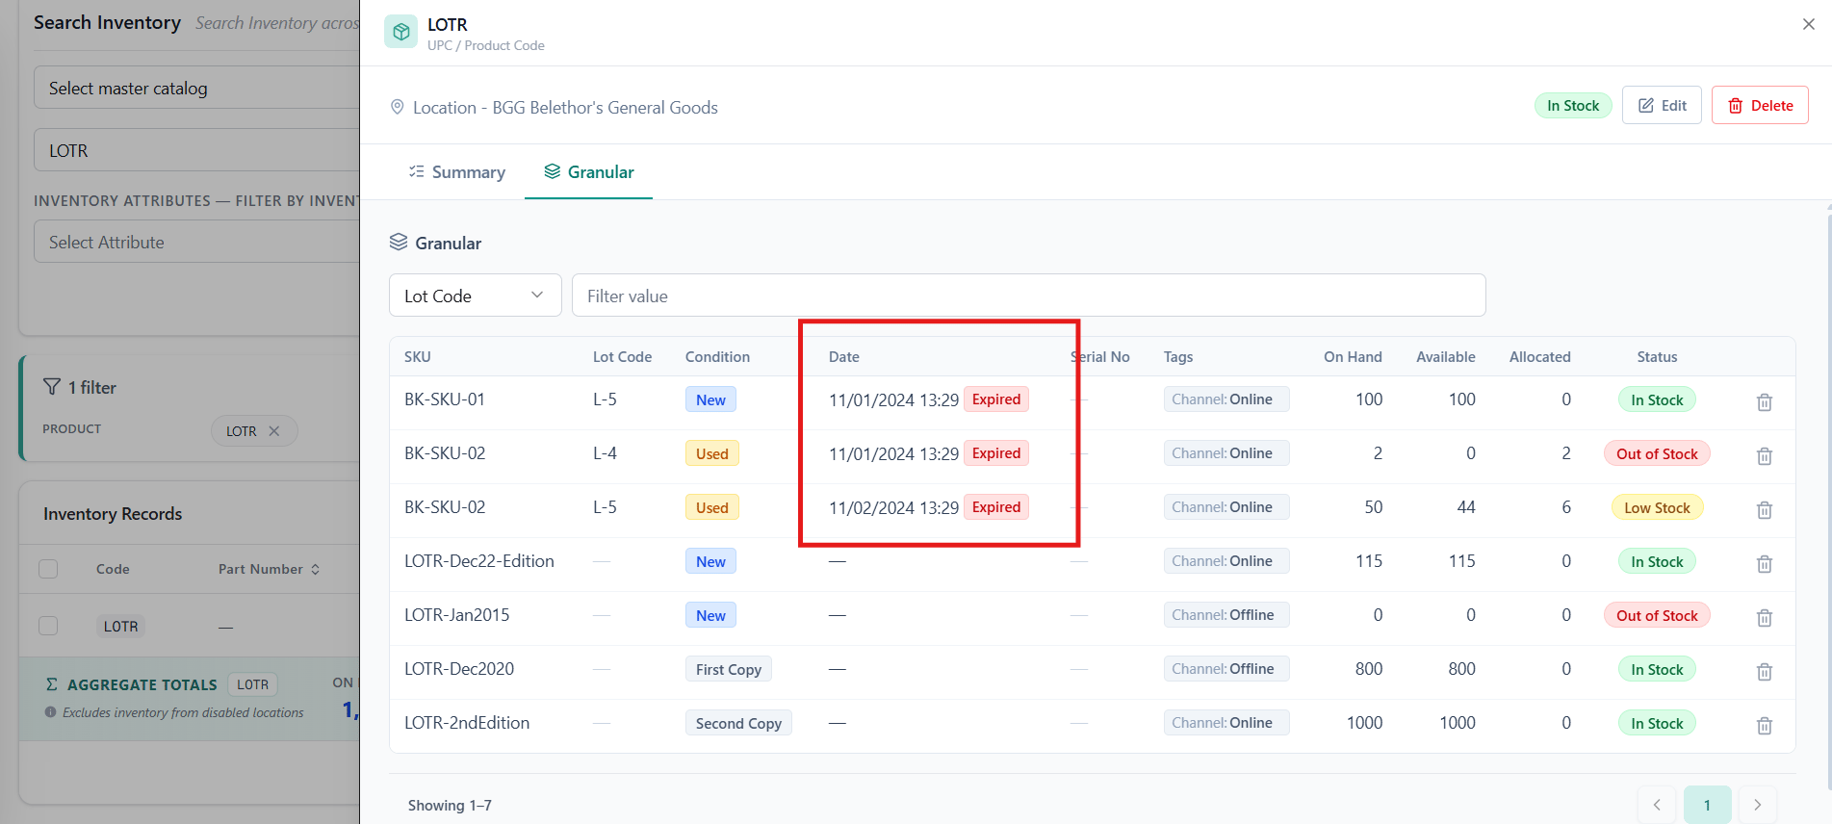Click trash icon for LOTR-2ndEdition row
The width and height of the screenshot is (1832, 824).
[x=1764, y=725]
